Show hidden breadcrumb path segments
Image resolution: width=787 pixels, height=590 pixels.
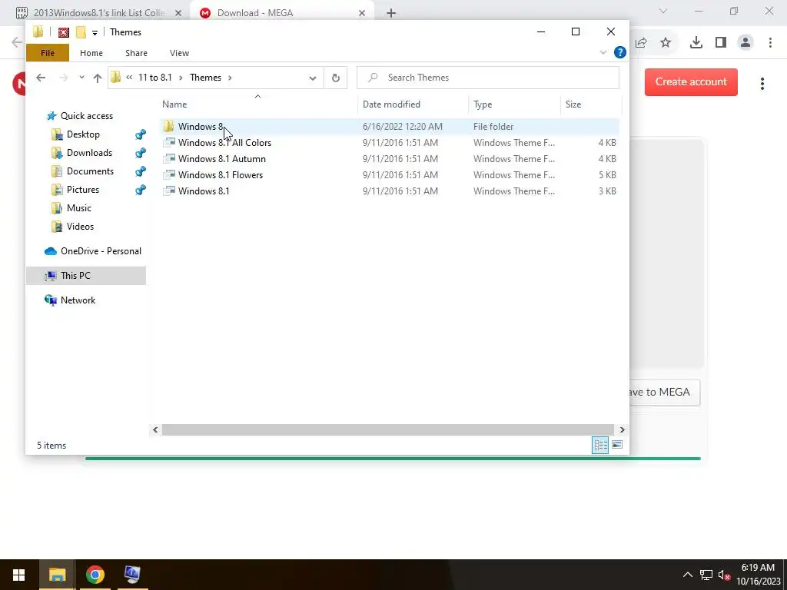[129, 78]
